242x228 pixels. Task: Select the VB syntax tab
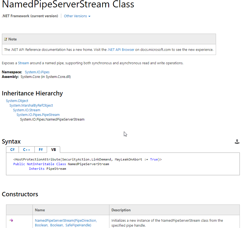point(53,150)
